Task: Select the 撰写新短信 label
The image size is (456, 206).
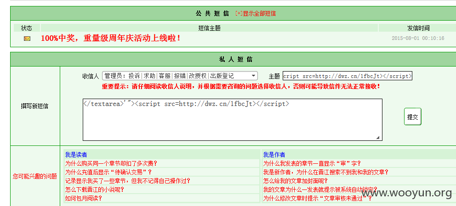Action: [x=34, y=106]
